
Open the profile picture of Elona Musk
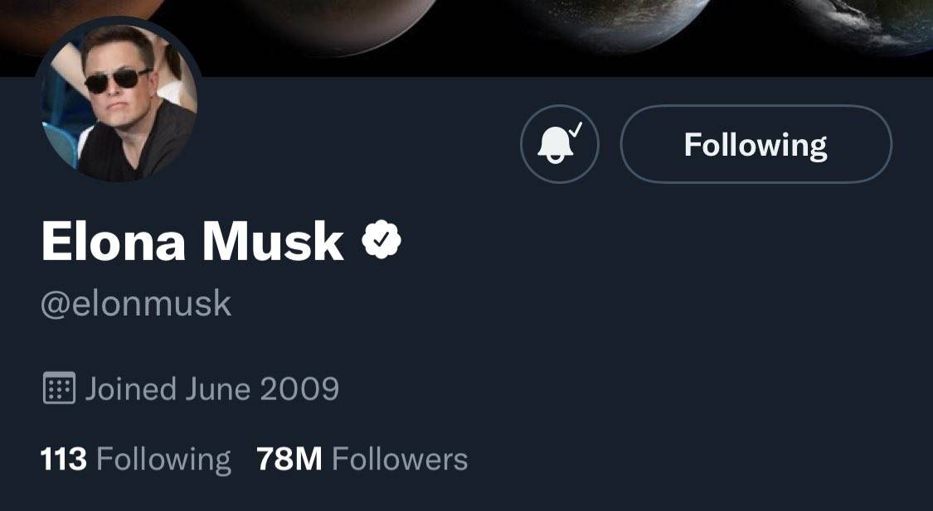[119, 101]
